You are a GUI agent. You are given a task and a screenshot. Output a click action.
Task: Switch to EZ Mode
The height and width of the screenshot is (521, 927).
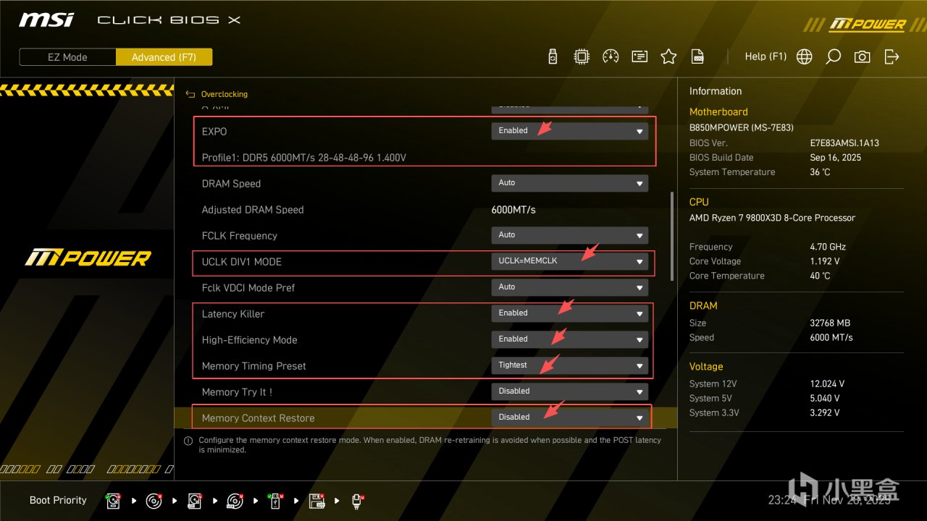pyautogui.click(x=67, y=57)
